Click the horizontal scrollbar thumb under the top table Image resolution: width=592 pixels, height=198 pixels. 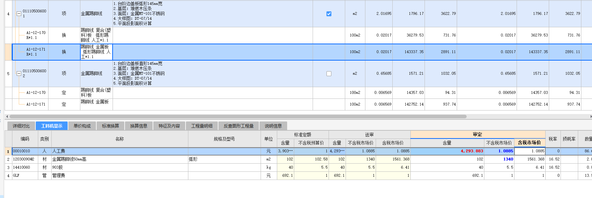[238, 116]
